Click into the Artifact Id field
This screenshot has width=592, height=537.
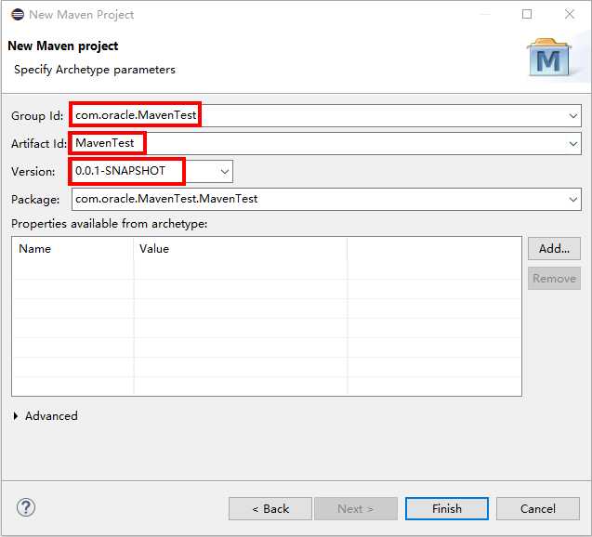(326, 144)
